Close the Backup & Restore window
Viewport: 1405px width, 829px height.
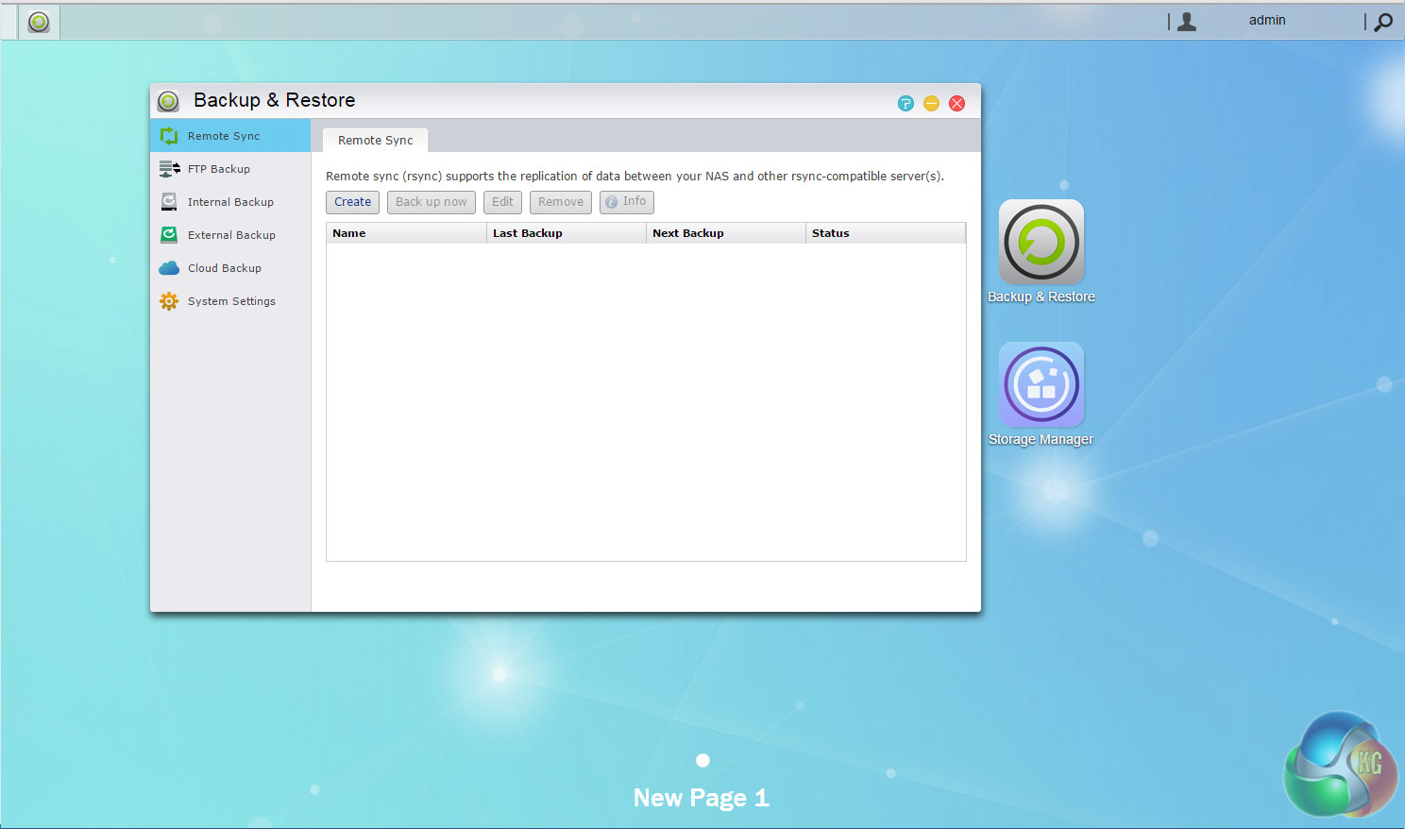click(956, 104)
